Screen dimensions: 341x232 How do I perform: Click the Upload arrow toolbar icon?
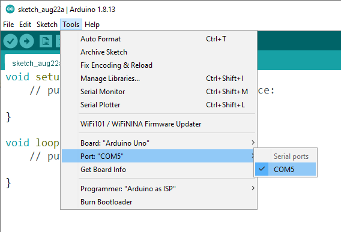tap(26, 41)
